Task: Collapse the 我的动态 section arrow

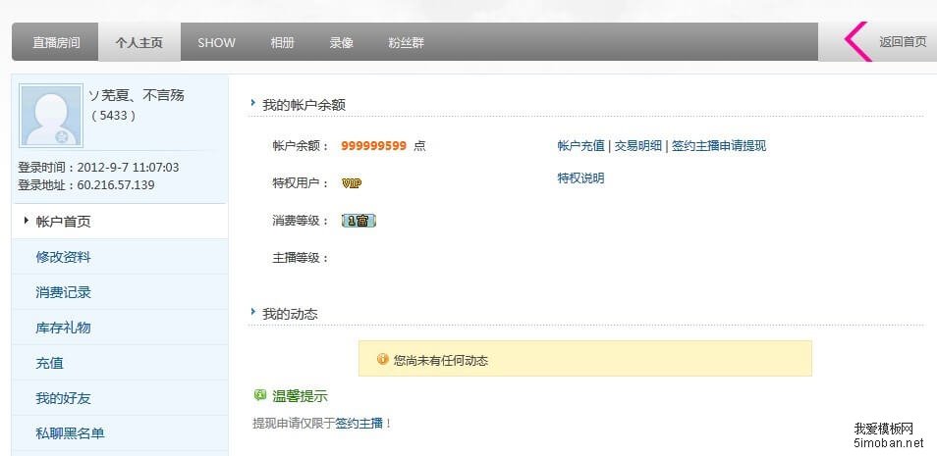Action: click(x=253, y=313)
